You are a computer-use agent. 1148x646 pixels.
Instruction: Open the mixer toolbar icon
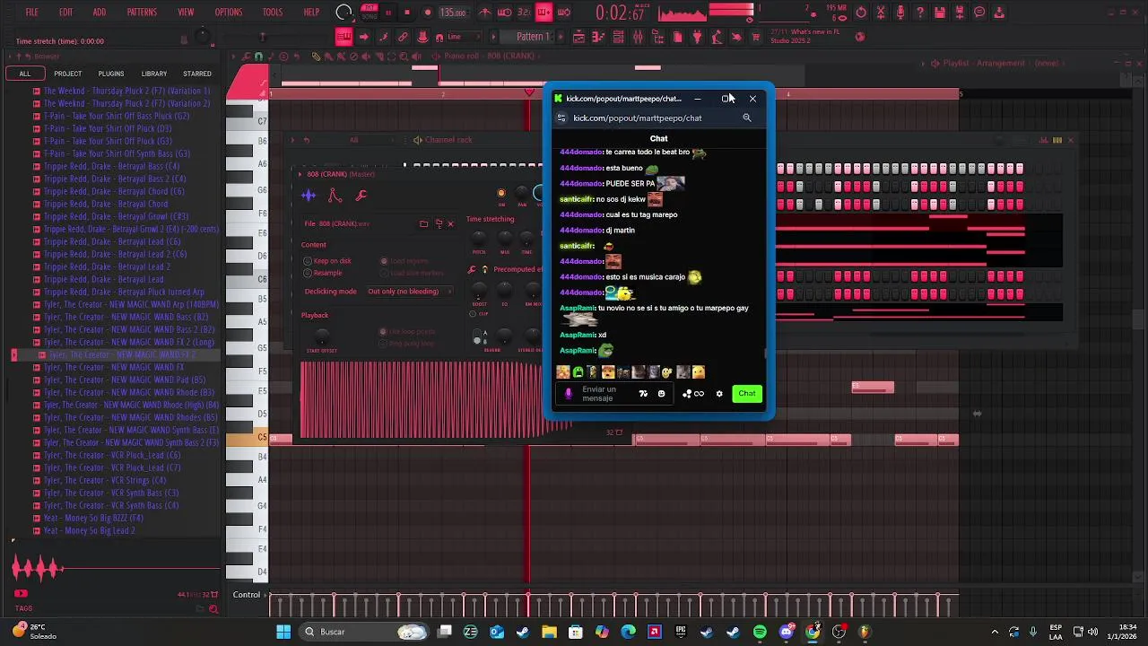click(x=638, y=37)
